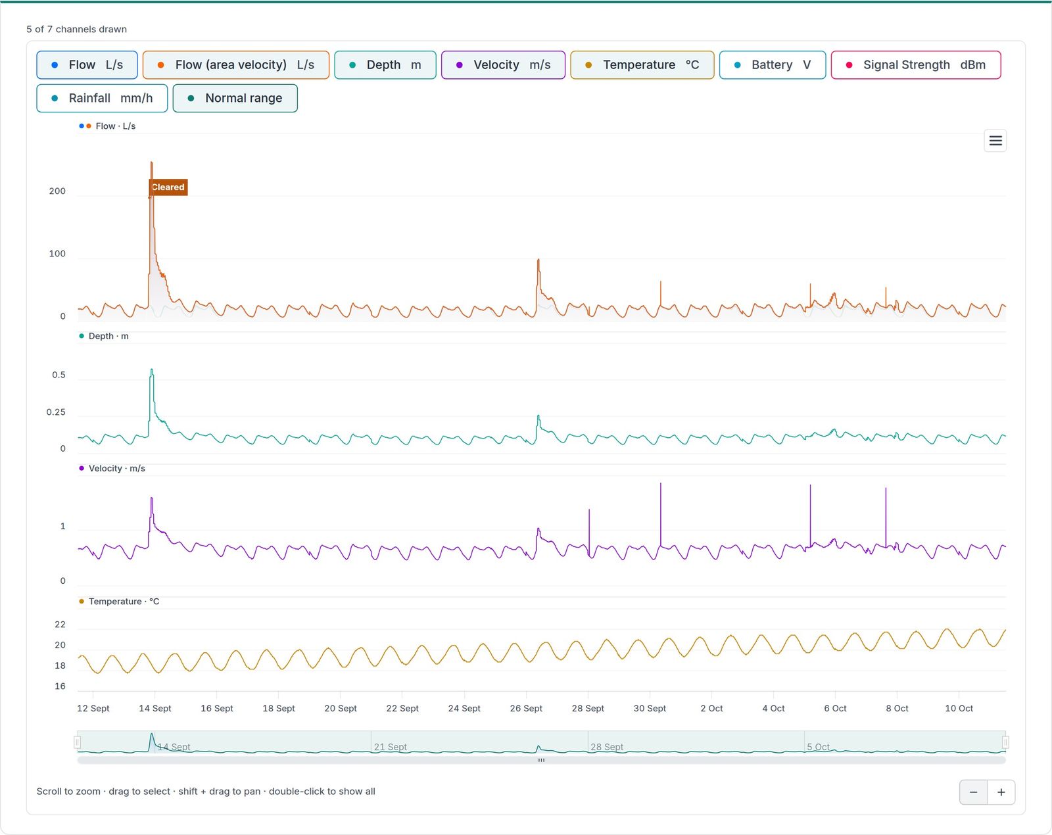Image resolution: width=1052 pixels, height=835 pixels.
Task: Click the 14 Sept axis label
Action: (155, 708)
